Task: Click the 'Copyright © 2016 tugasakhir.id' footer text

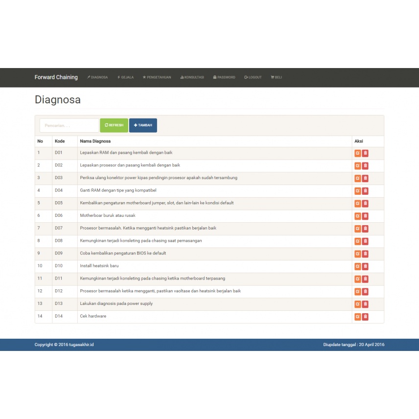Action: [64, 345]
